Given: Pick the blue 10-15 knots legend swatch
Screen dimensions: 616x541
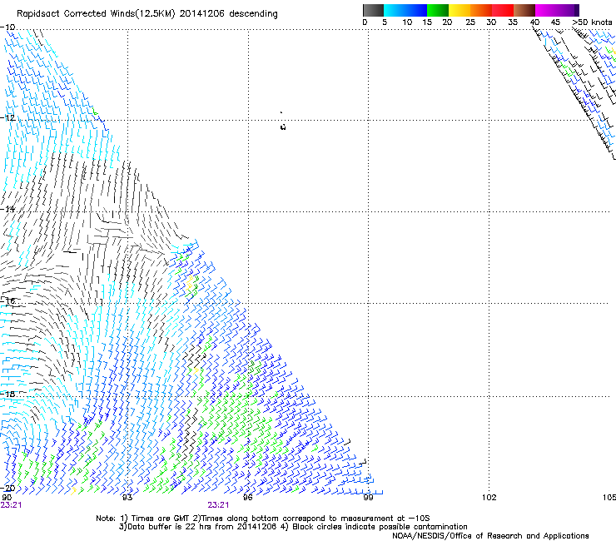Looking at the screenshot, I should coord(416,10).
